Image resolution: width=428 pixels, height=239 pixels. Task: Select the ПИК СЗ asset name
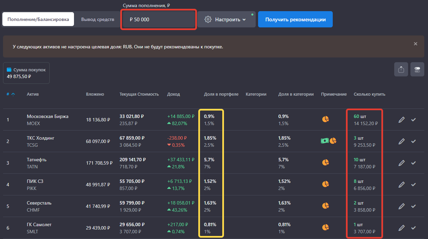35,181
